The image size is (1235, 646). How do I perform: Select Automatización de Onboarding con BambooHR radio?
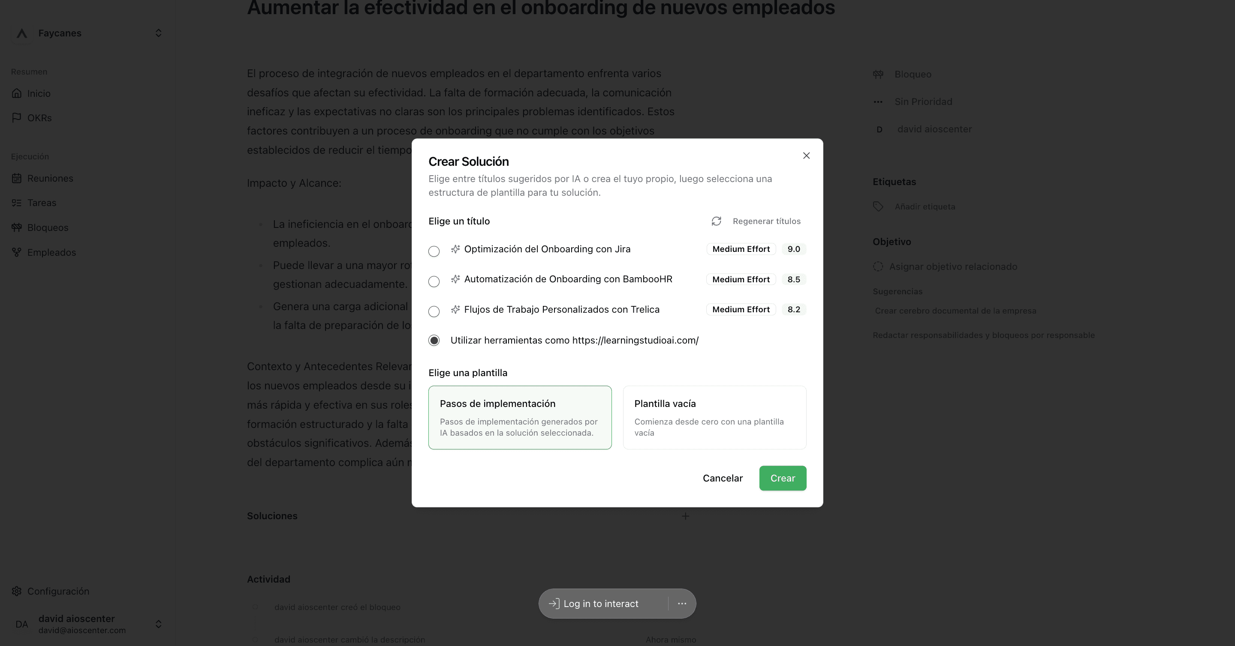(434, 281)
